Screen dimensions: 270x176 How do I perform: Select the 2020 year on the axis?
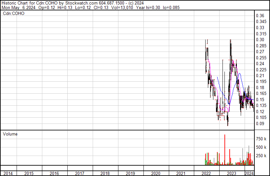pyautogui.click(x=156, y=173)
